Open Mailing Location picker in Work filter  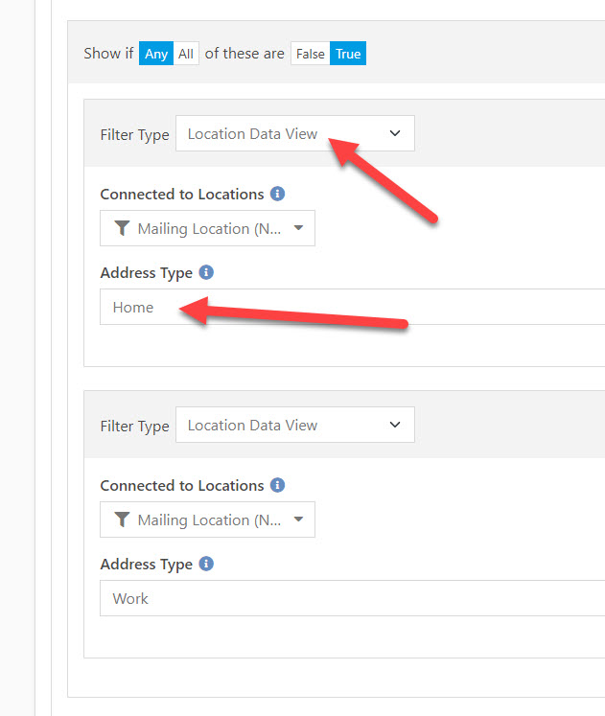tap(207, 520)
